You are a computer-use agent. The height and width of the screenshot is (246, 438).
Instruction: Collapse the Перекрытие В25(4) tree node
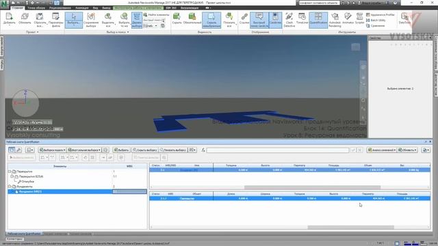point(12,176)
